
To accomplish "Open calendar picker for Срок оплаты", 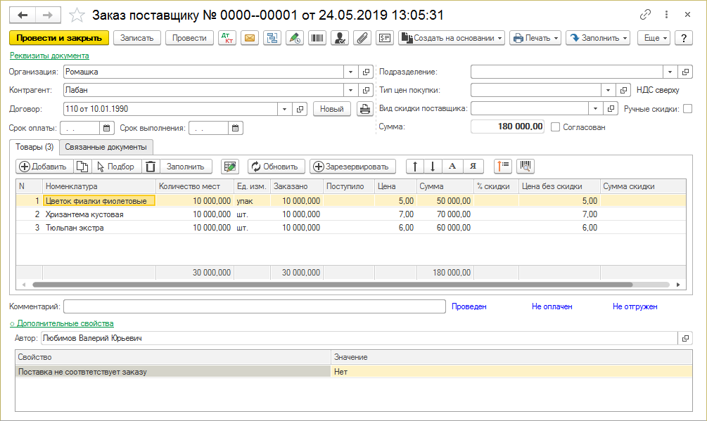I will coord(107,128).
